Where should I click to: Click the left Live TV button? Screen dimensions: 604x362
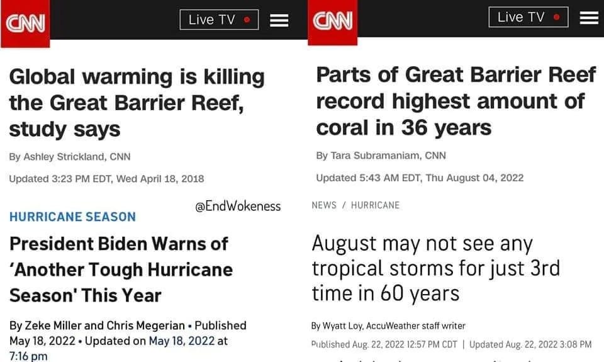coord(219,20)
